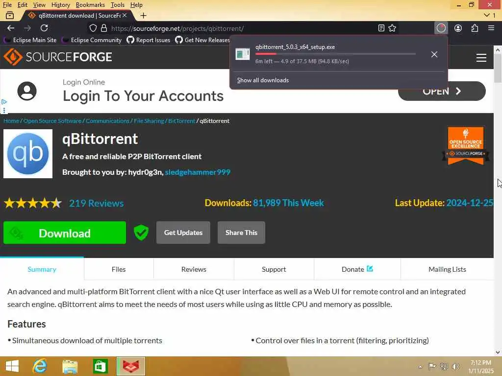Click the download progress bar
The height and width of the screenshot is (376, 502).
[x=335, y=54]
